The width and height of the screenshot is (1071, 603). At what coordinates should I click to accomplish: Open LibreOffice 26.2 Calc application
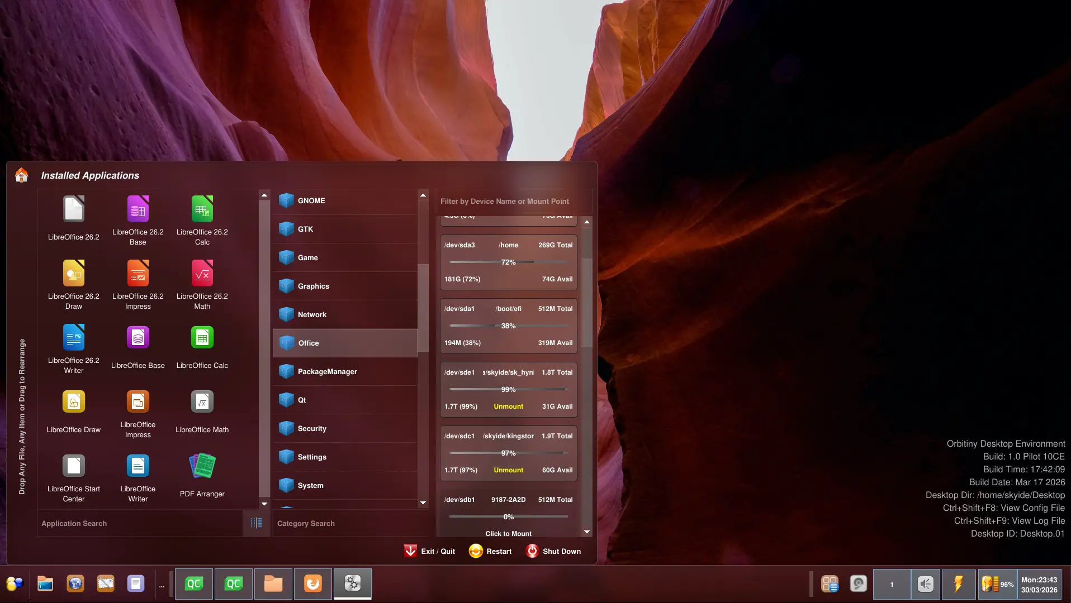point(202,210)
